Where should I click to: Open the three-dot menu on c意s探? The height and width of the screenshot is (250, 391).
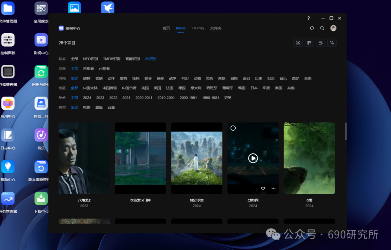tap(273, 188)
